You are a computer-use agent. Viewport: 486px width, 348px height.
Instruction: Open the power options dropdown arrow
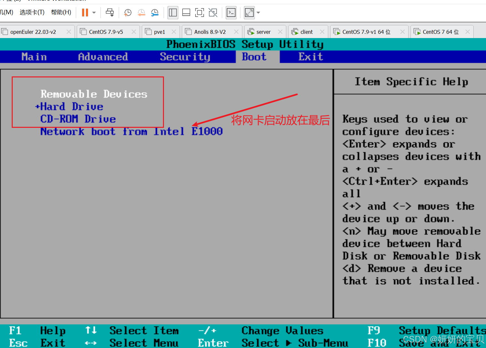tap(94, 13)
